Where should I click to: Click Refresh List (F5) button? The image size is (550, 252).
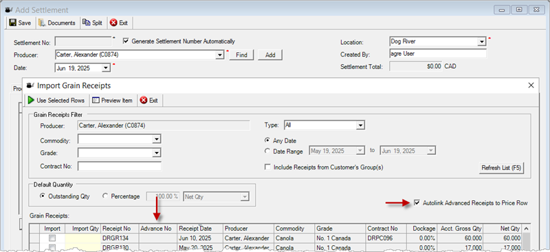point(501,167)
